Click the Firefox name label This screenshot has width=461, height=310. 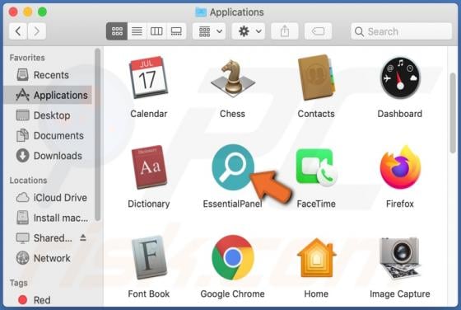400,204
